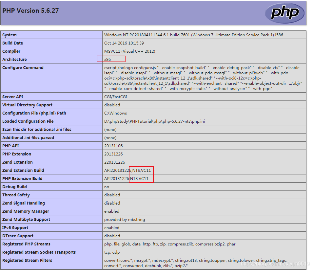Click 'Zend Extension Build' label
This screenshot has height=270, width=313.
pos(23,171)
